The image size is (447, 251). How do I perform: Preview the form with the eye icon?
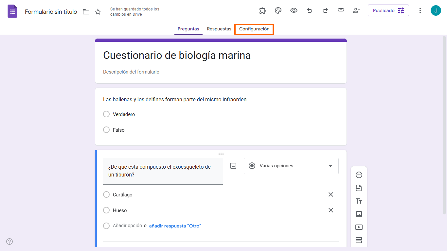[294, 10]
